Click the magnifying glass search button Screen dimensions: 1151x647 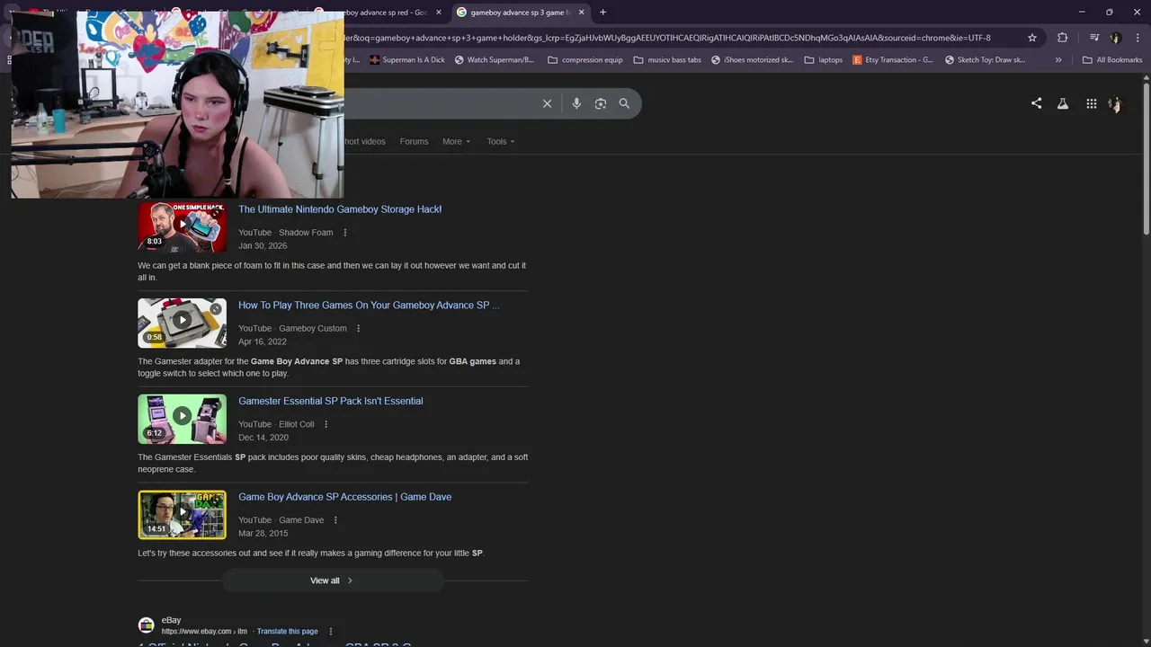pyautogui.click(x=624, y=103)
